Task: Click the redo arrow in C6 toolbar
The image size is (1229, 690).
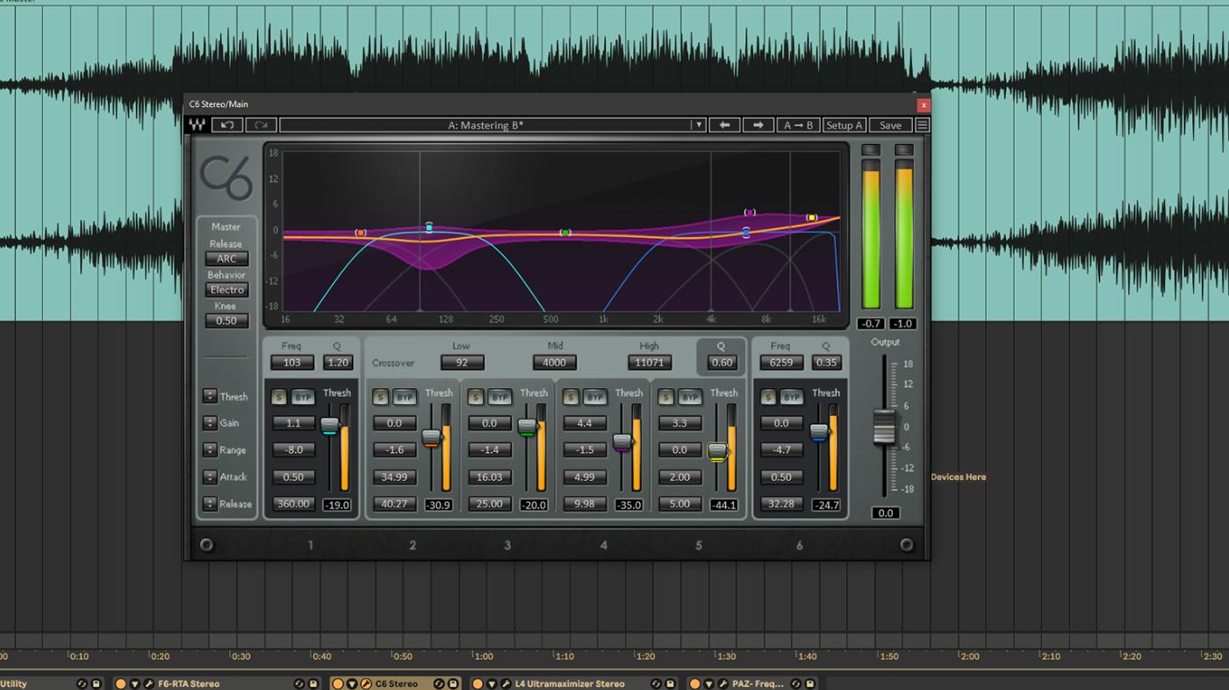Action: 261,126
